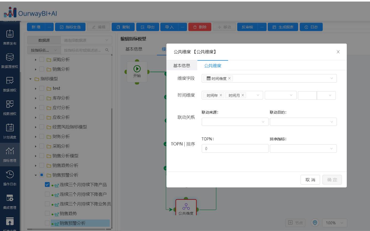Click the 反审核 button
This screenshot has width=370, height=231.
[247, 27]
